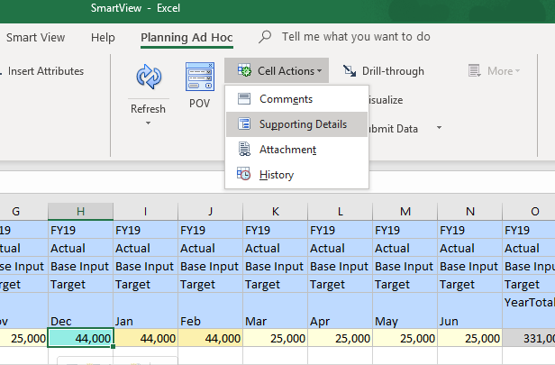This screenshot has width=555, height=365.
Task: Select the Jan cell with 44,000
Action: 145,338
